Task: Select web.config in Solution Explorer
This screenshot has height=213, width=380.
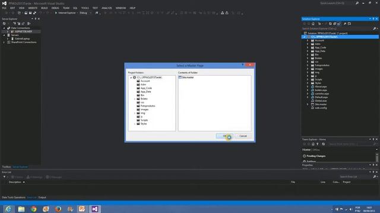Action: coord(321,108)
